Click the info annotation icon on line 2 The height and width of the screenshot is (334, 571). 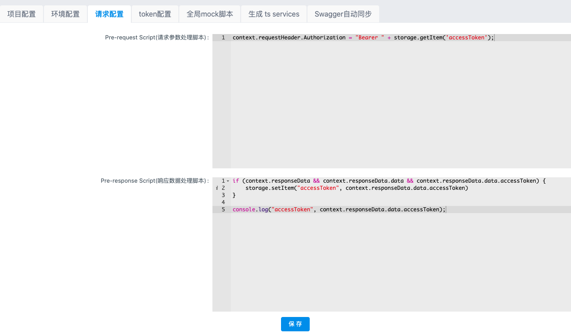point(217,188)
